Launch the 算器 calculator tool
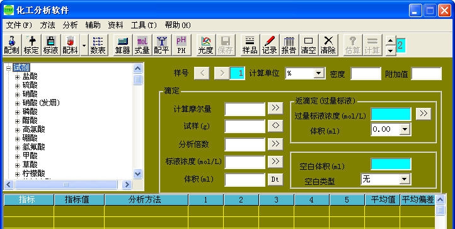The height and width of the screenshot is (229, 455). (122, 45)
